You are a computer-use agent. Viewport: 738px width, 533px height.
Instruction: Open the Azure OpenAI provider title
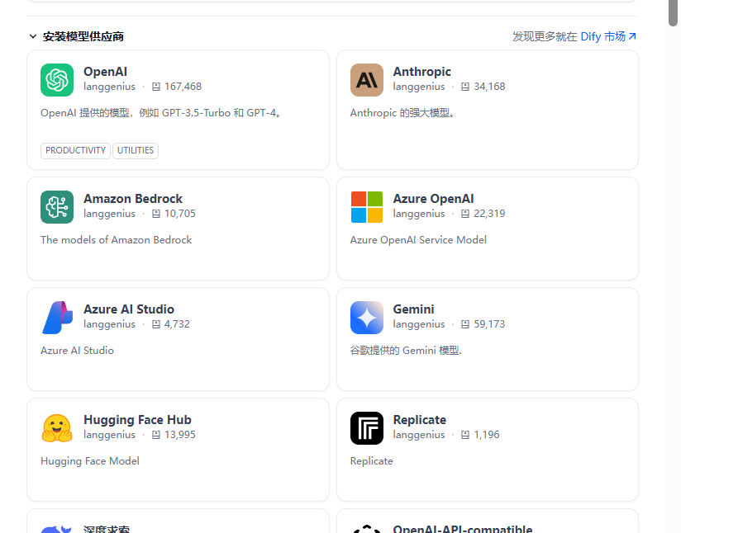click(434, 199)
